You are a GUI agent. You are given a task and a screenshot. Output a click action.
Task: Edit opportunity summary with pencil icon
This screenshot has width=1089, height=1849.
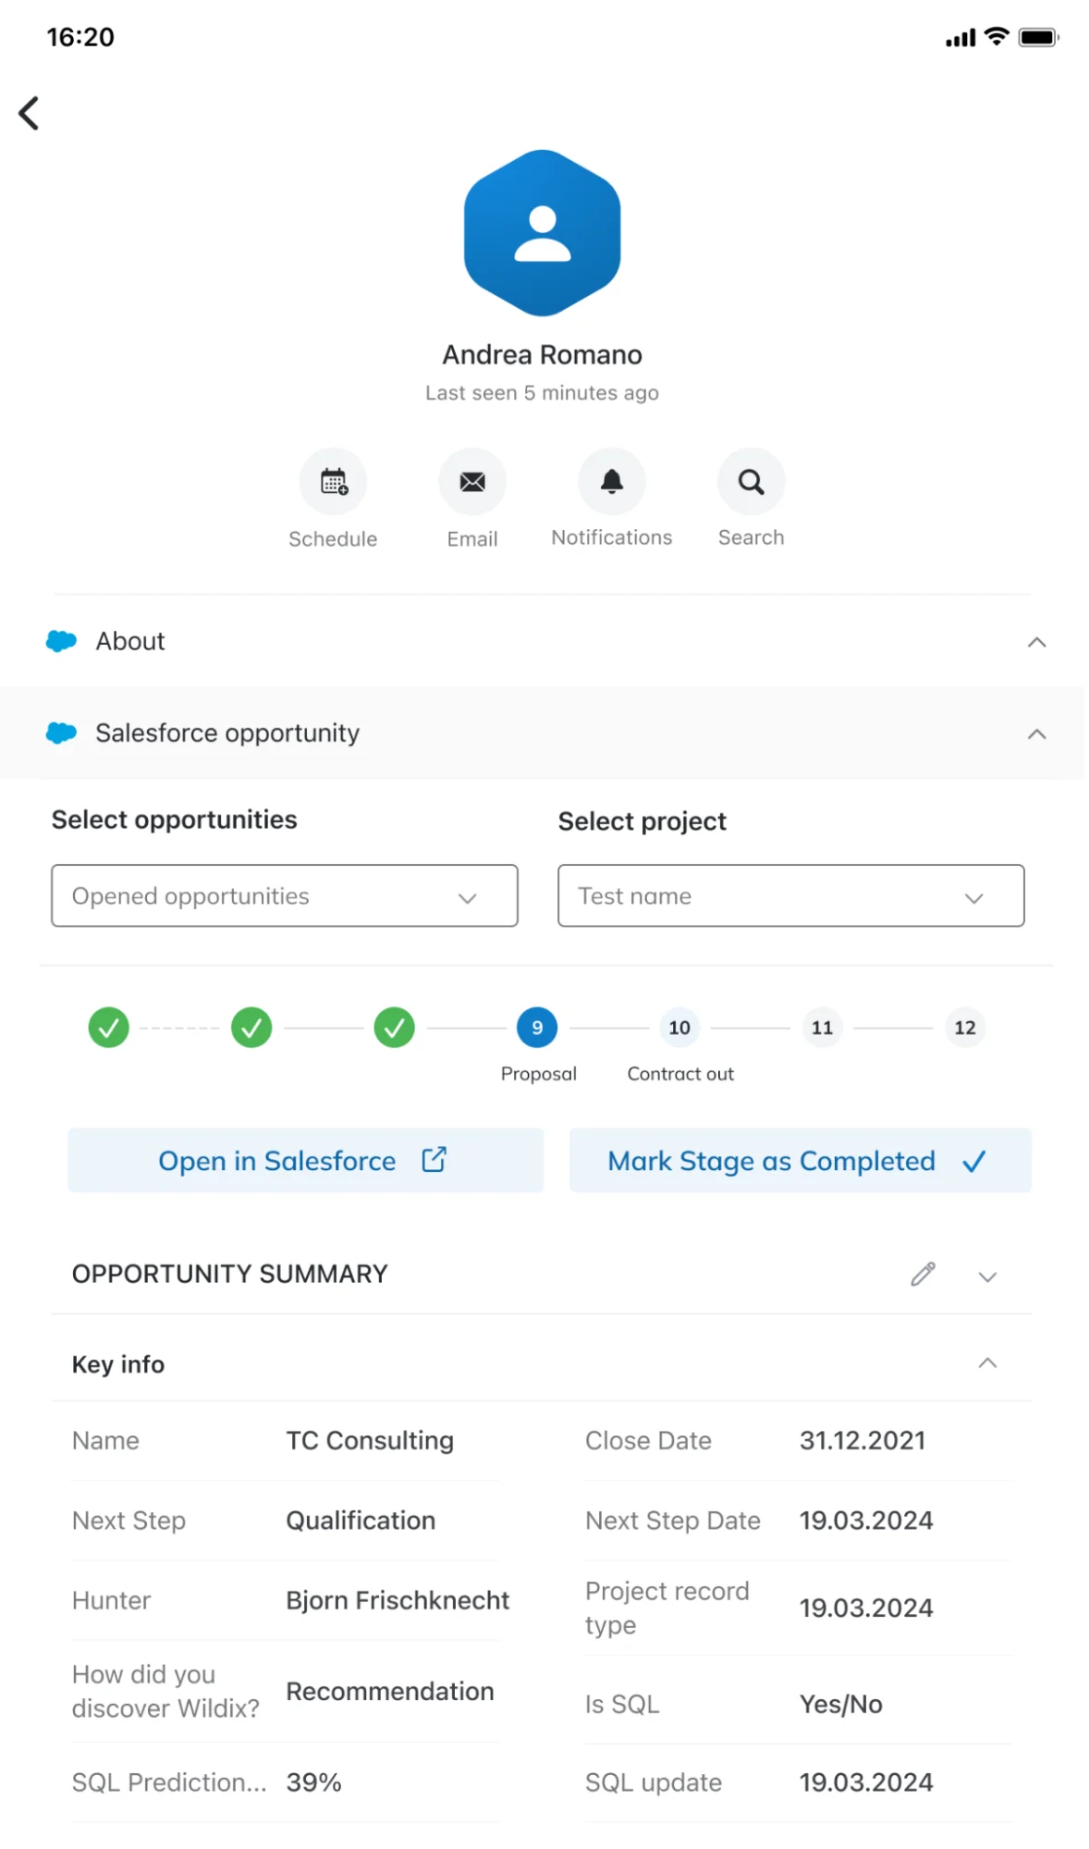(923, 1275)
